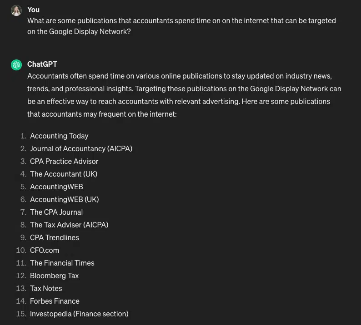
Task: Select "Journal of Accountancy (AICPA)" list entry
Action: pos(81,148)
